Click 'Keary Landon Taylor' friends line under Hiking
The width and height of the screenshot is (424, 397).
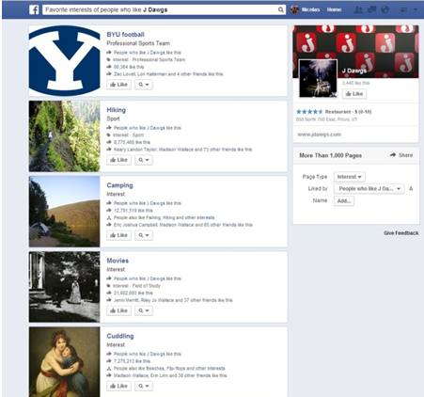pos(182,150)
